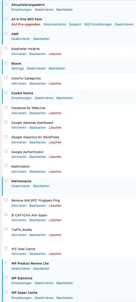Open SEO Einstellungen link
Screen dimensions: 136x302
[98, 24]
